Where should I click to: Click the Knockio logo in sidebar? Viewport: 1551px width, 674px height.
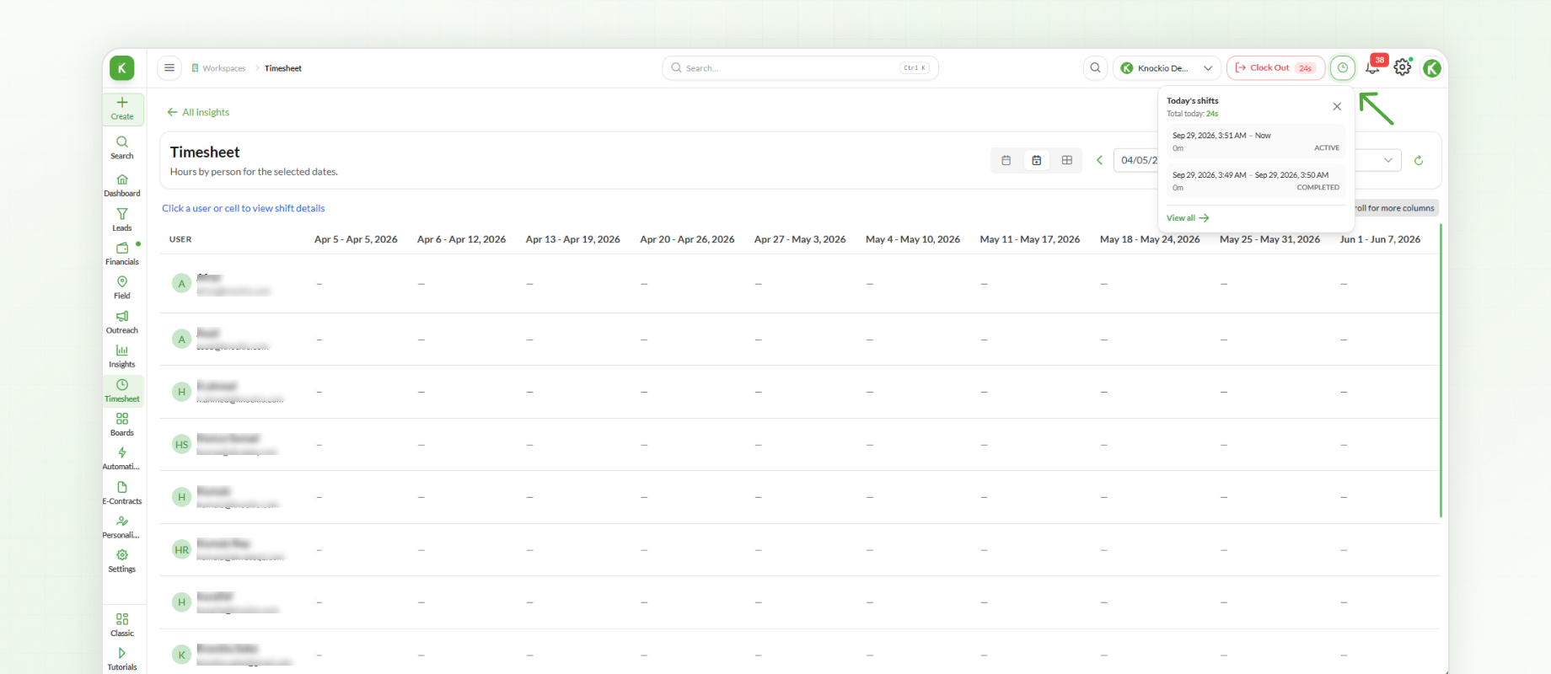coord(122,68)
